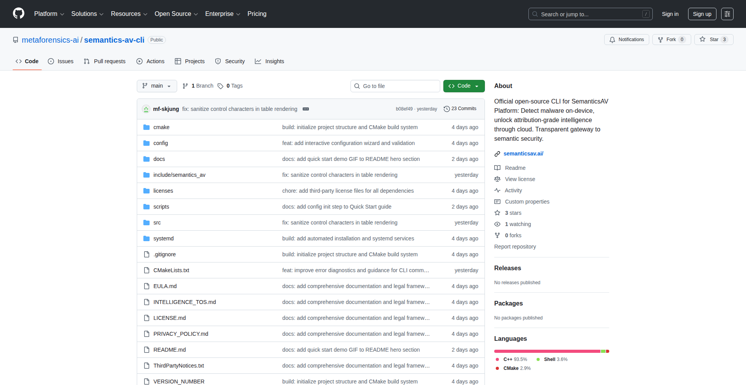Expand the commit message ellipsis
The image size is (746, 385).
pos(306,109)
